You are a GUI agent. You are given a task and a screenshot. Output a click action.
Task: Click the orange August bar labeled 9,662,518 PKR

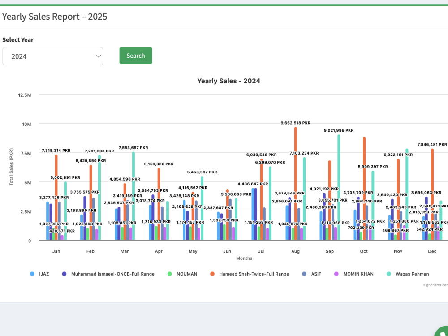pyautogui.click(x=296, y=183)
